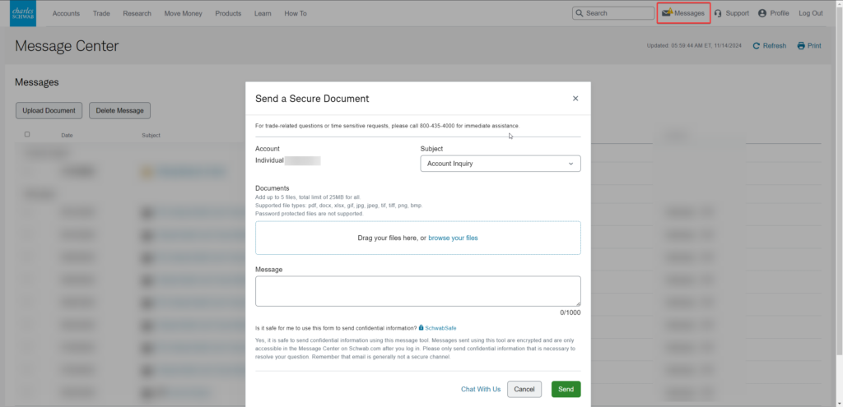Click the Delete Message button
The width and height of the screenshot is (843, 407).
pos(120,111)
